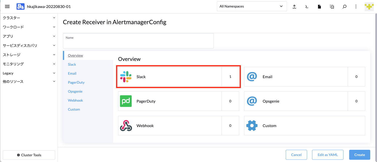Viewport: 377px width, 162px height.
Task: Click the Cancel button
Action: click(296, 155)
